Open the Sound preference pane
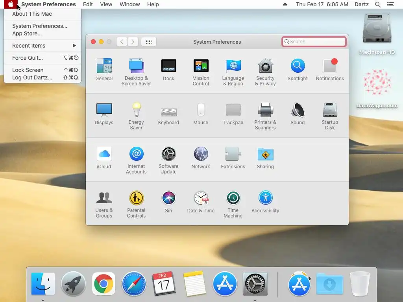Screen dimensions: 403x302 click(298, 114)
